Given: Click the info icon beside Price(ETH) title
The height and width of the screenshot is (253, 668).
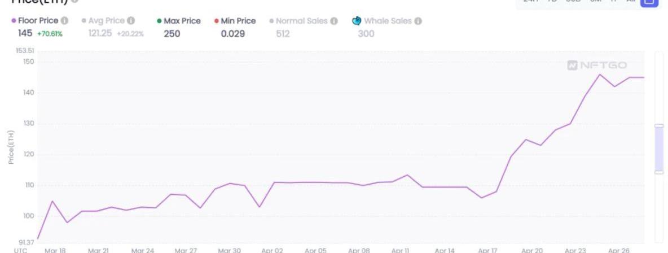Looking at the screenshot, I should (74, 2).
